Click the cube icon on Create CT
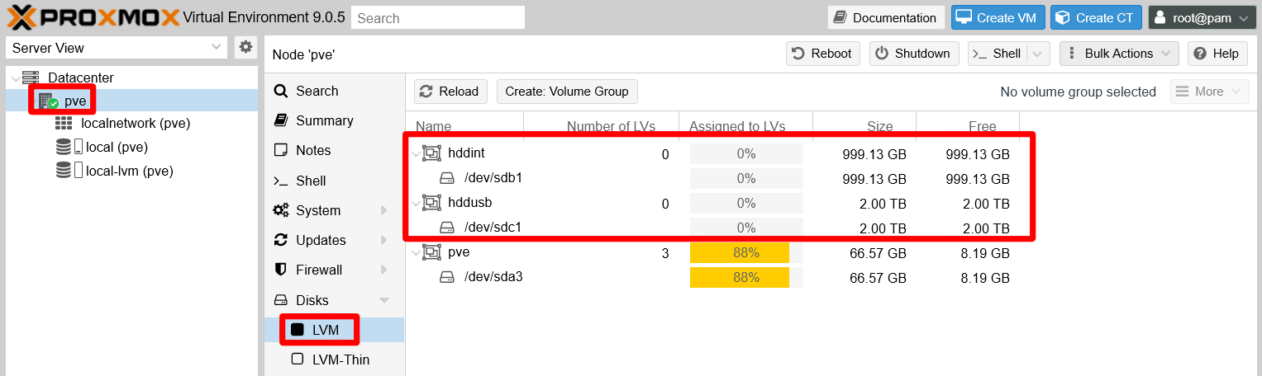The width and height of the screenshot is (1262, 376). [x=1063, y=17]
